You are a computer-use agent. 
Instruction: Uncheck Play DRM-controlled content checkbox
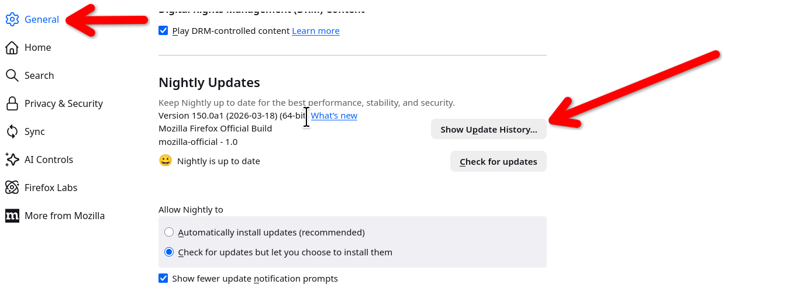coord(163,30)
